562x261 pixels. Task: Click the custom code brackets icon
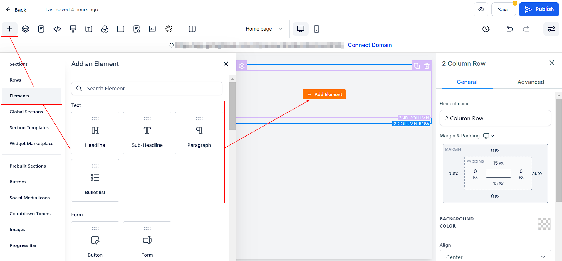(57, 29)
